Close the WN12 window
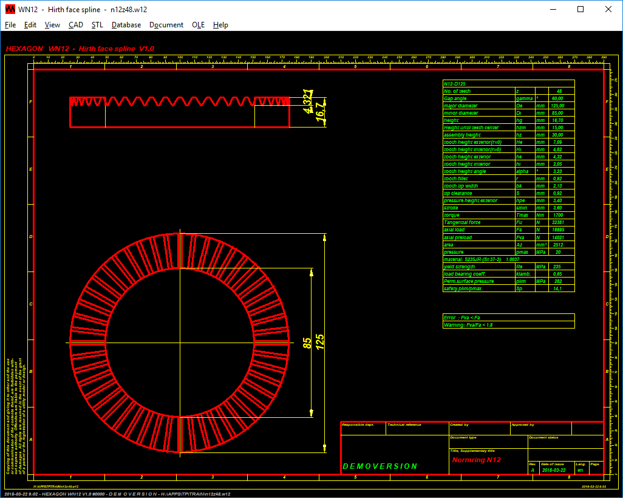Screen dimensions: 623x498 608,9
